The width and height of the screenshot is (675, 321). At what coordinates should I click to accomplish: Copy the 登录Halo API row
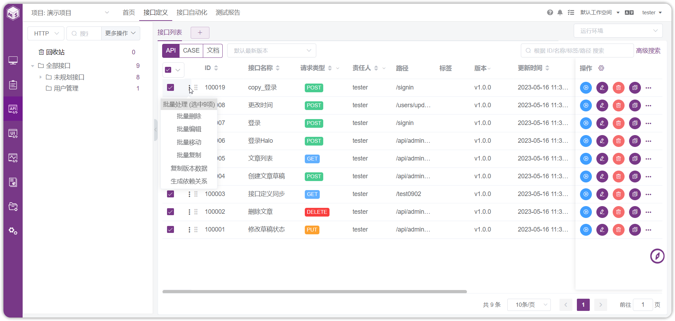pos(635,141)
